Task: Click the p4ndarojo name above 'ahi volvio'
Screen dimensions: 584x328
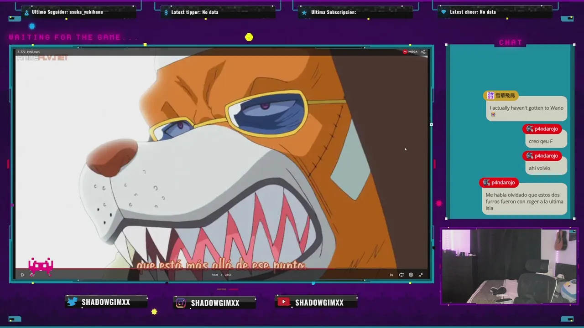Action: pyautogui.click(x=542, y=156)
